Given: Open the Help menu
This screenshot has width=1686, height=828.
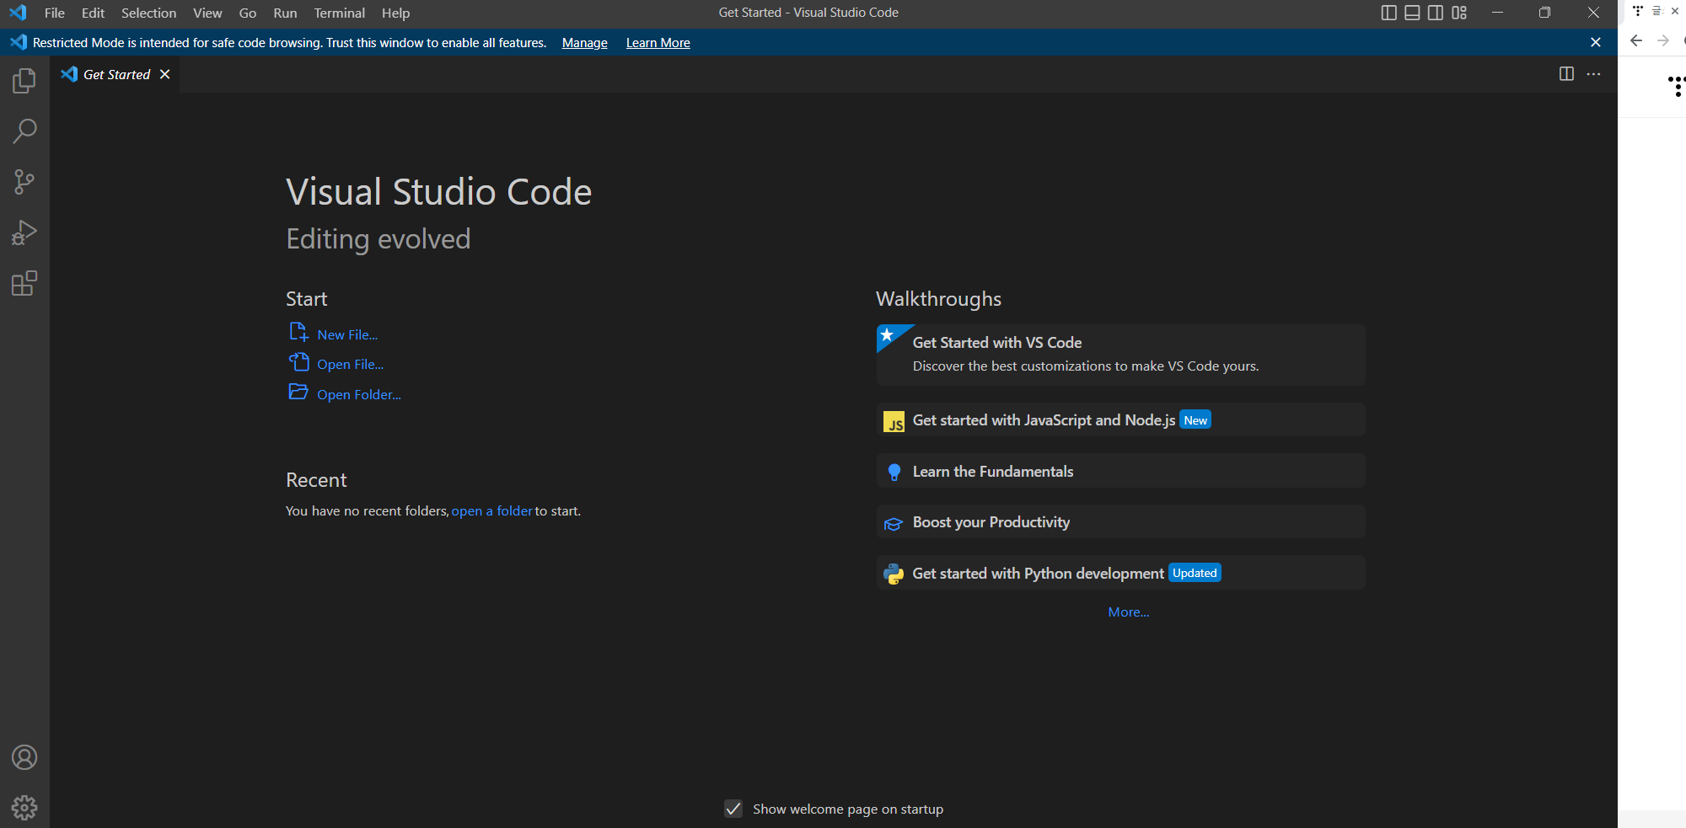Looking at the screenshot, I should pyautogui.click(x=395, y=13).
